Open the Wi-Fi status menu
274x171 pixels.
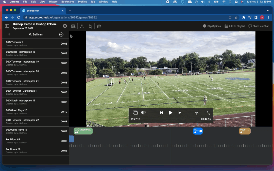click(224, 2)
